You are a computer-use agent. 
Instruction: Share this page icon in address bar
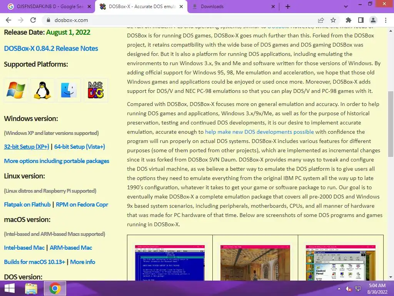(321, 20)
